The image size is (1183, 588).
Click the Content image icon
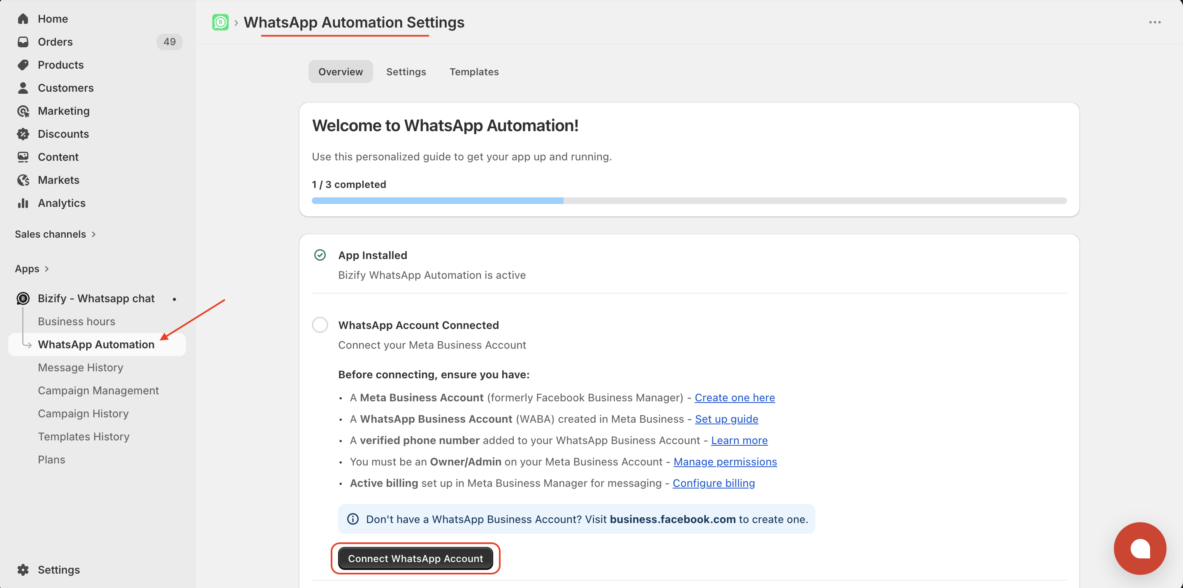click(x=23, y=157)
